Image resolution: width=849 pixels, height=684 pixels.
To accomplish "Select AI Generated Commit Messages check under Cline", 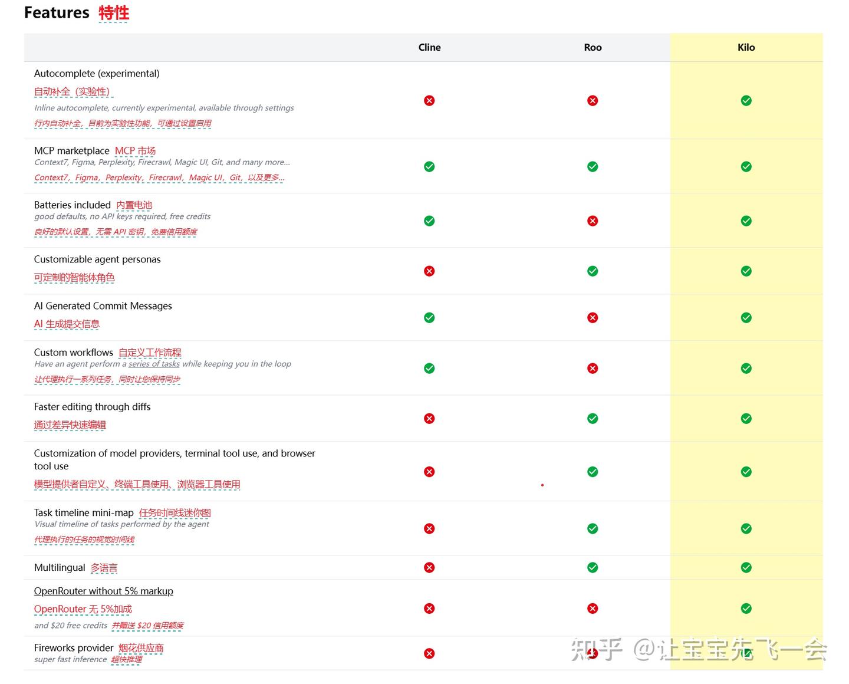I will (429, 318).
